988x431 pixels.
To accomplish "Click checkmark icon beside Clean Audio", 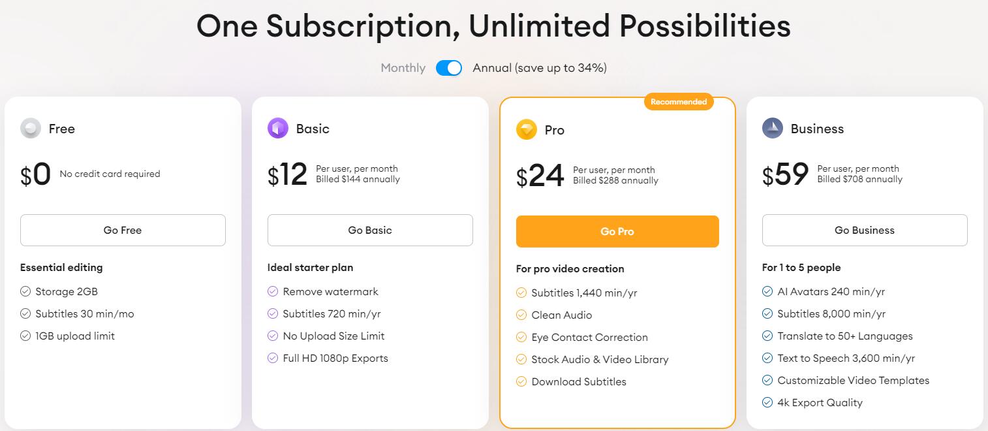I will pos(521,315).
